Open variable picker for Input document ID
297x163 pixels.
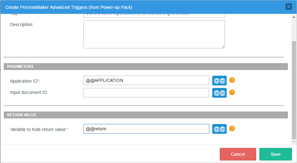pos(219,93)
